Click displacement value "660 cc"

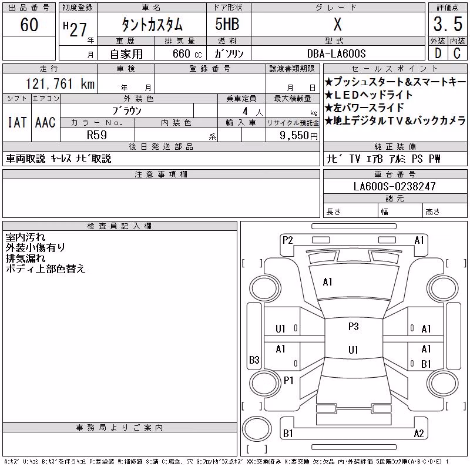187,53
